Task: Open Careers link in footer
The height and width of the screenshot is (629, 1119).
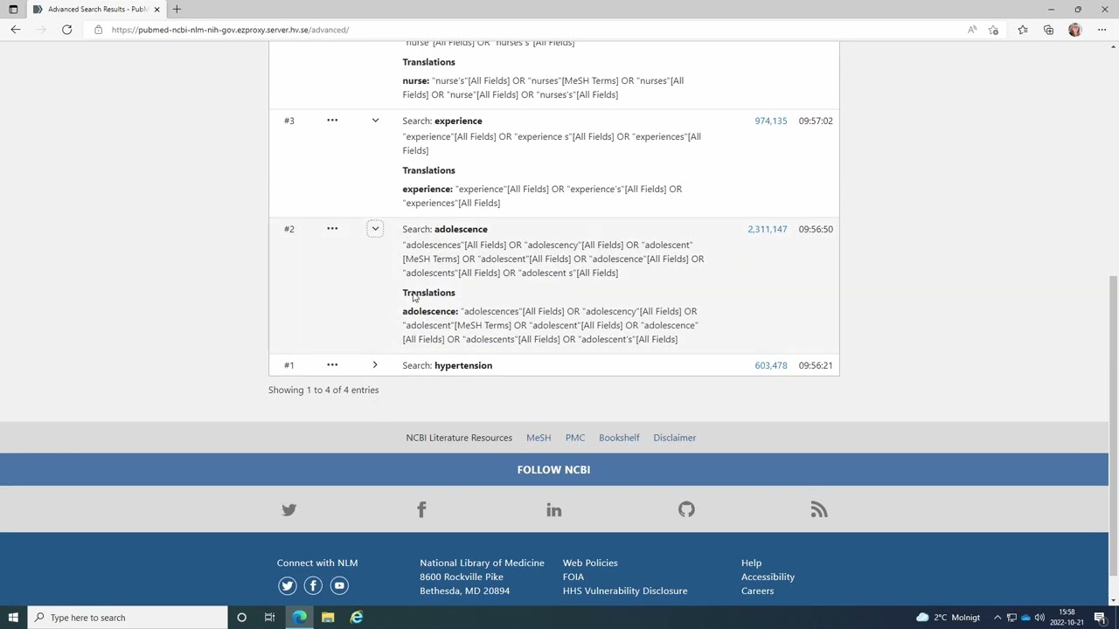Action: [758, 591]
